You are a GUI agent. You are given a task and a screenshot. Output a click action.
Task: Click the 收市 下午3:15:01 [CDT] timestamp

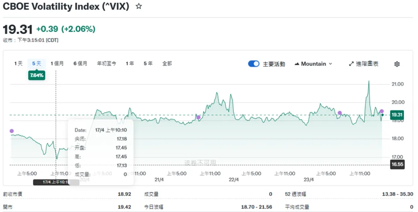(31, 40)
